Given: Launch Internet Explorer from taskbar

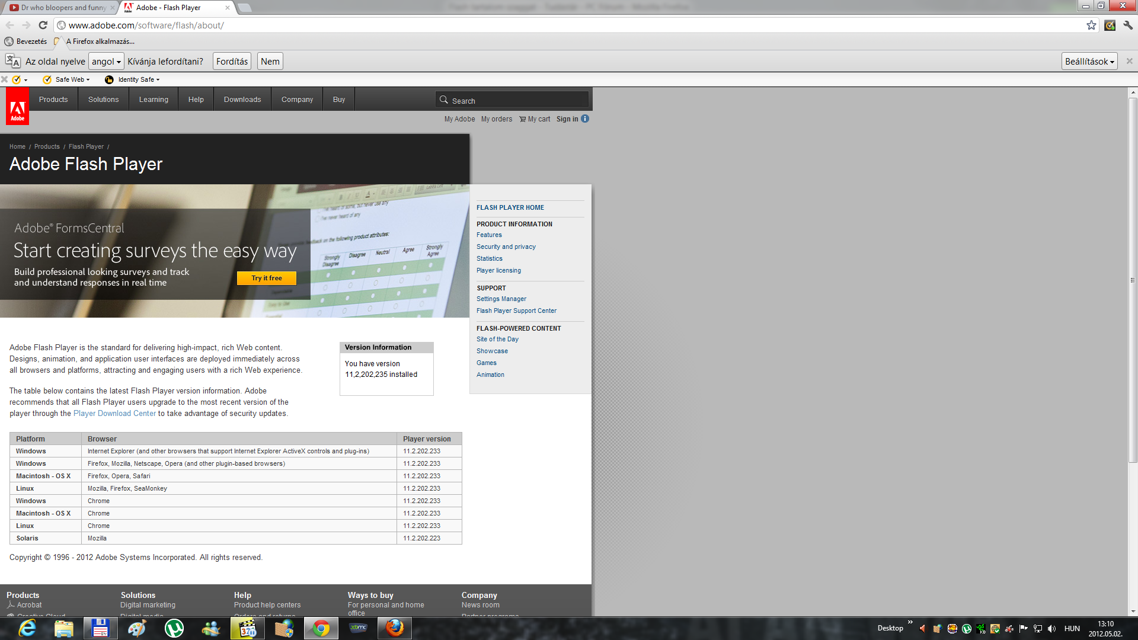Looking at the screenshot, I should point(27,628).
